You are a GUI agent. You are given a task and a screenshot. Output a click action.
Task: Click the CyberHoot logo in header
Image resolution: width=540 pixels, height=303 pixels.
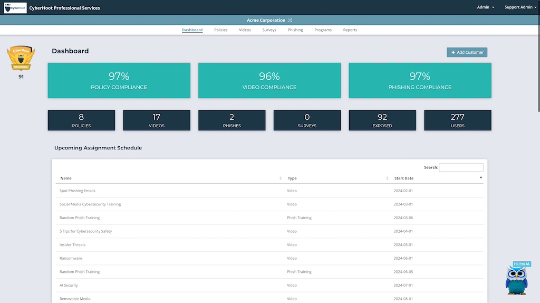point(15,7)
